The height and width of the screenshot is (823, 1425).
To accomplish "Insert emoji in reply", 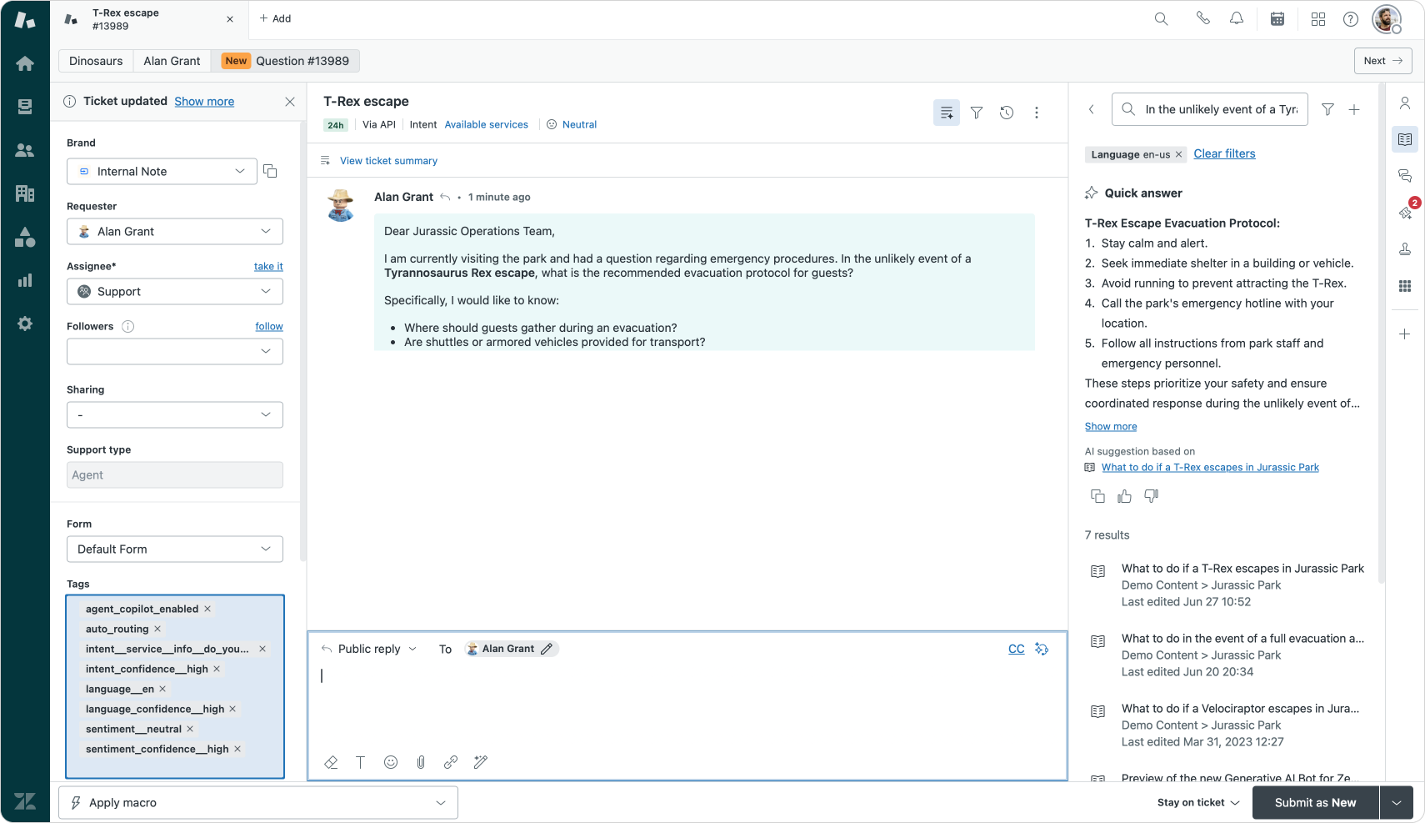I will tap(391, 762).
